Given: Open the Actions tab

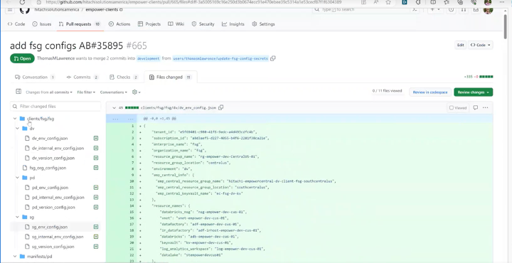Looking at the screenshot, I should 119,24.
